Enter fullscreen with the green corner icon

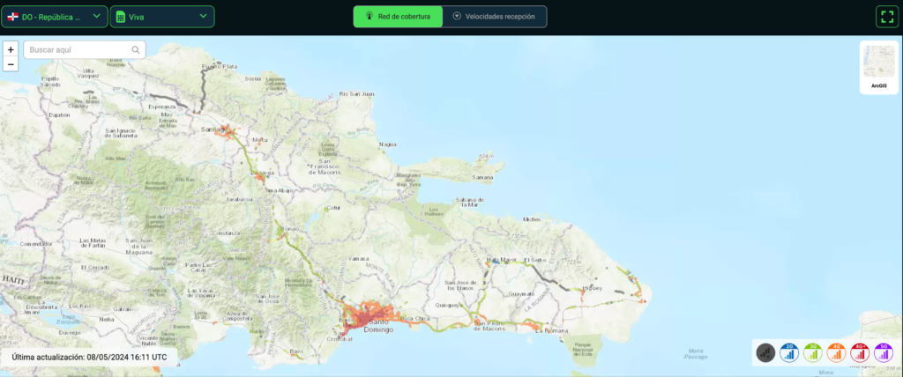(x=885, y=17)
